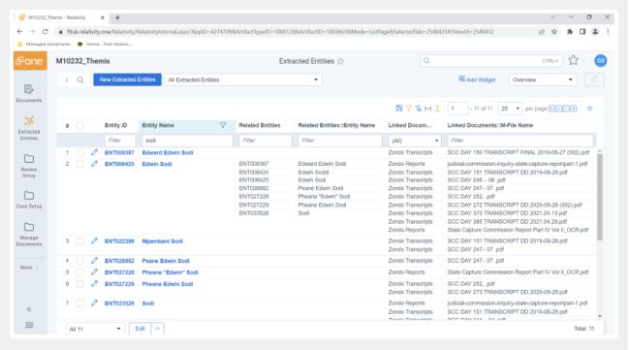Expand the Overview dashboard dropdown
Viewport: 630px width, 350px height.
(x=543, y=80)
